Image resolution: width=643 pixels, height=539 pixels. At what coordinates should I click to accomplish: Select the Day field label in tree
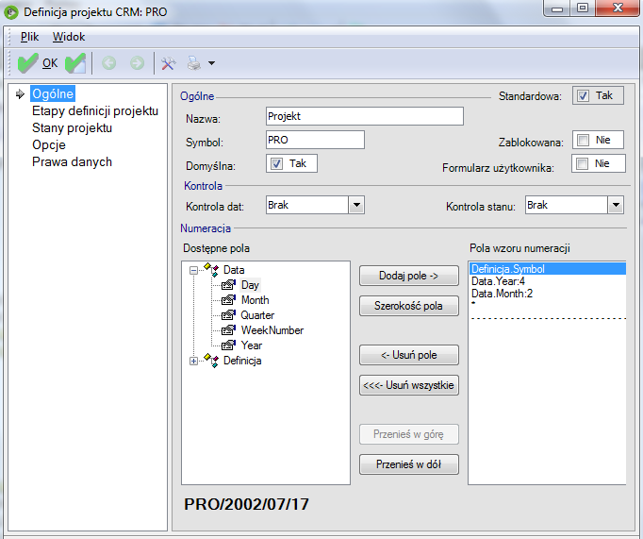pyautogui.click(x=250, y=285)
